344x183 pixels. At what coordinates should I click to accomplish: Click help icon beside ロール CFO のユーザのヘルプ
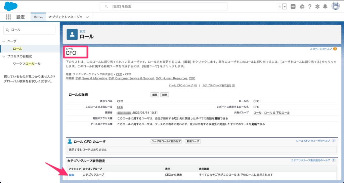pos(334,141)
